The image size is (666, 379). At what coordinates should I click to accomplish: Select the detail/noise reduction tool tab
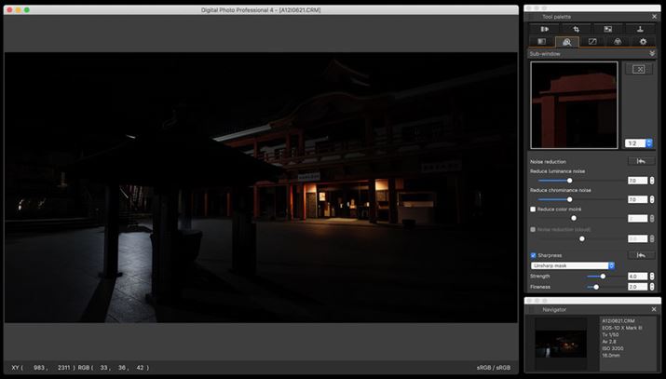pos(566,42)
